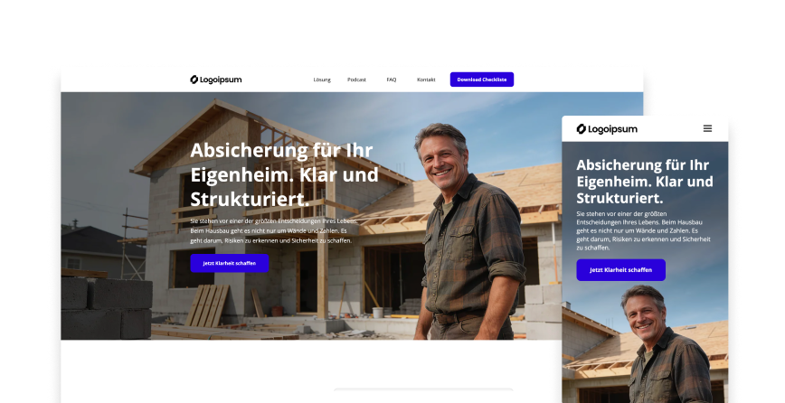Go to the Podcast nav link

[356, 80]
